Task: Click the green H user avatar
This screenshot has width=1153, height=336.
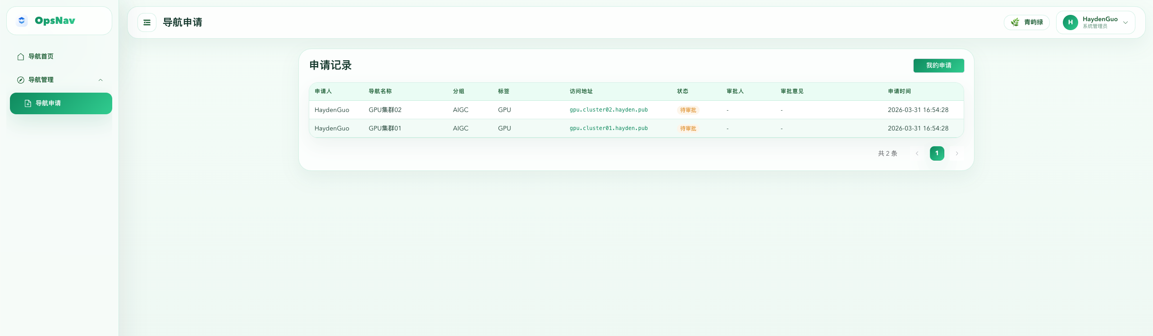Action: coord(1070,22)
